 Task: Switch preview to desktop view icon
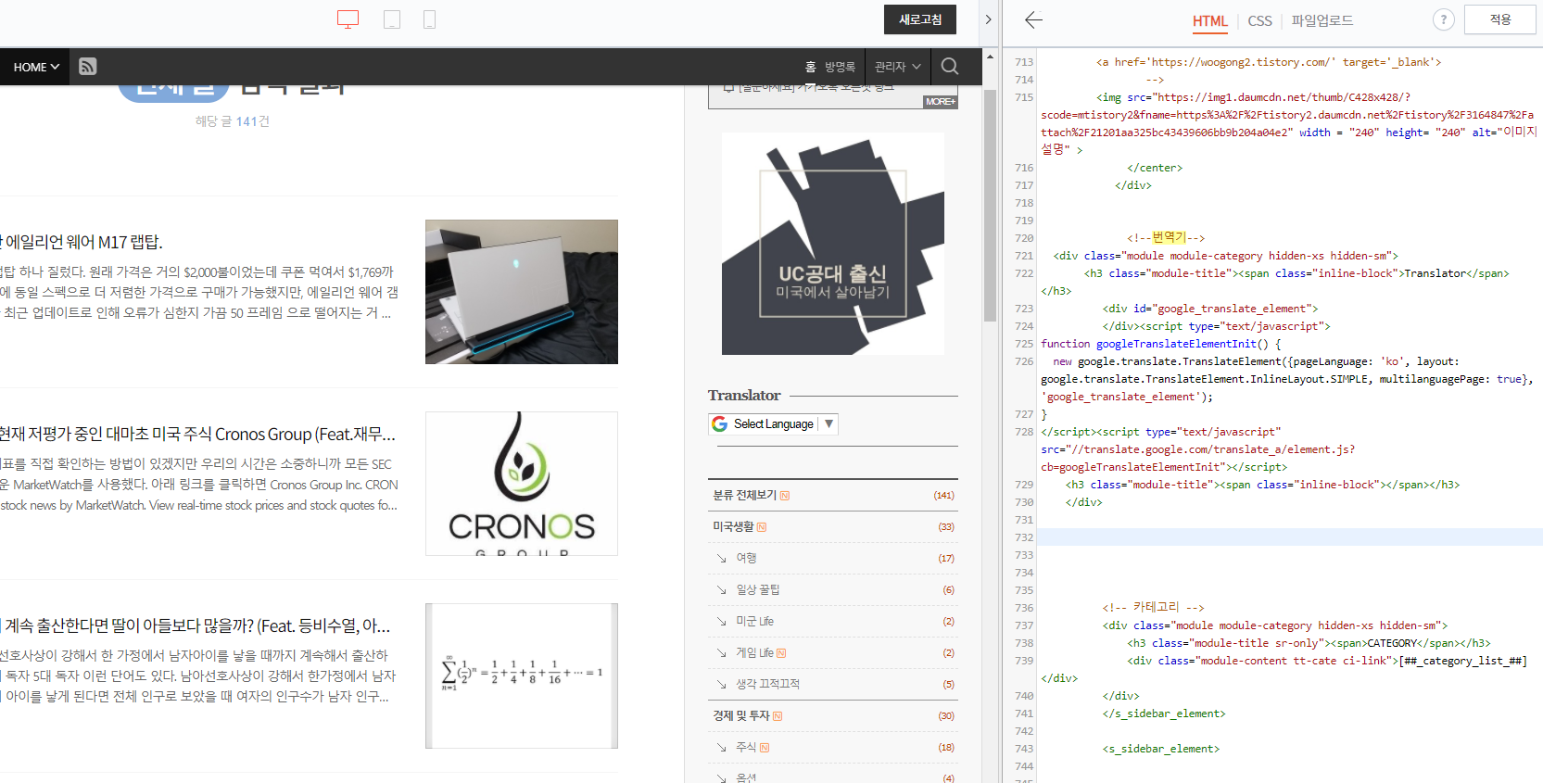tap(348, 19)
